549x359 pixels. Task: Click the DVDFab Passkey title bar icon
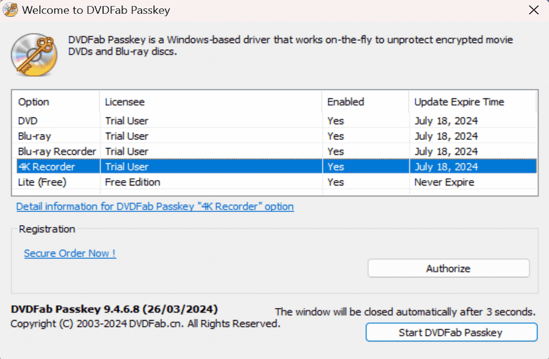(10, 10)
